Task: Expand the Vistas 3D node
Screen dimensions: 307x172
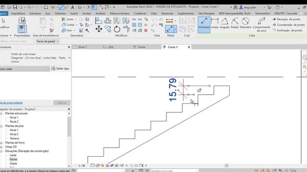Action: (x=1, y=147)
